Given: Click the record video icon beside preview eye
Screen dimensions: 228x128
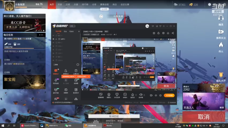Looking at the screenshot, I should [151, 95].
